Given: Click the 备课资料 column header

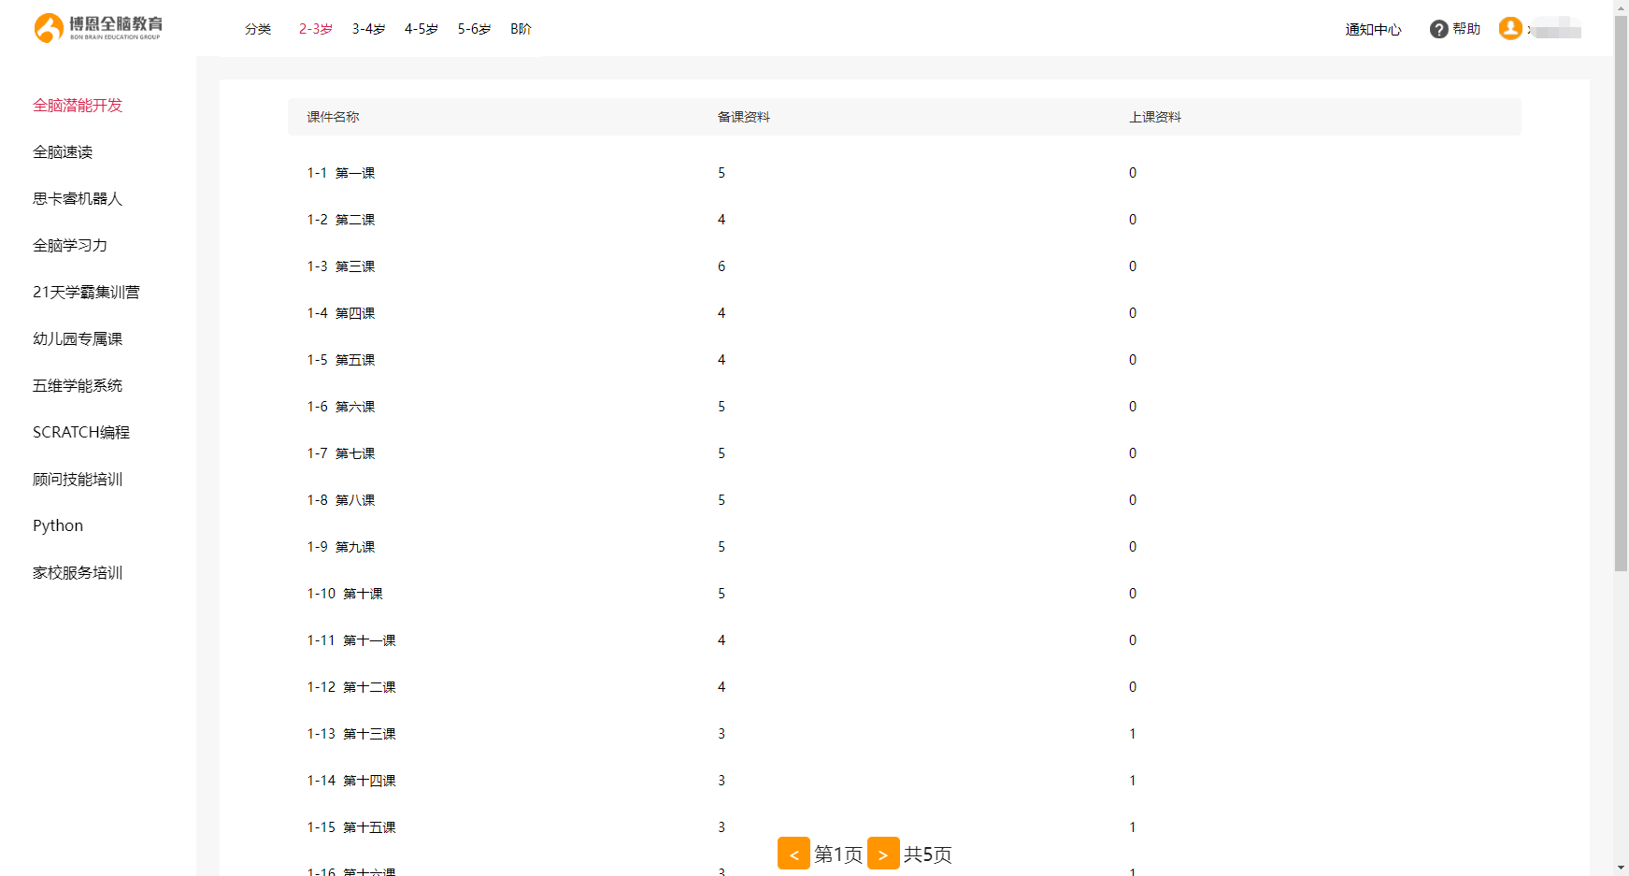Looking at the screenshot, I should click(x=744, y=117).
